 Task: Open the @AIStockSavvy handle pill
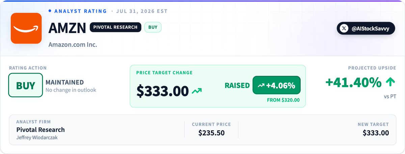pyautogui.click(x=366, y=29)
